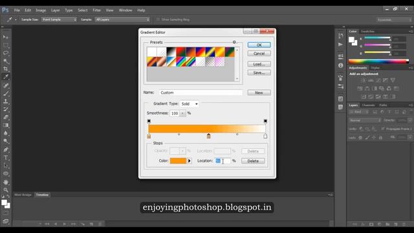
Task: Switch to the Mini Bridge tab
Action: pos(23,195)
